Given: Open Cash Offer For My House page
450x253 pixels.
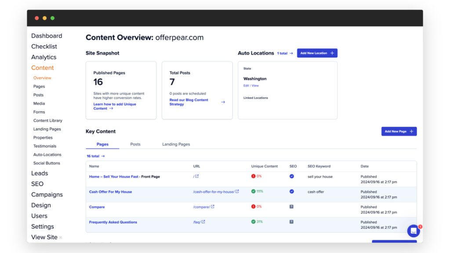Looking at the screenshot, I should [x=110, y=192].
